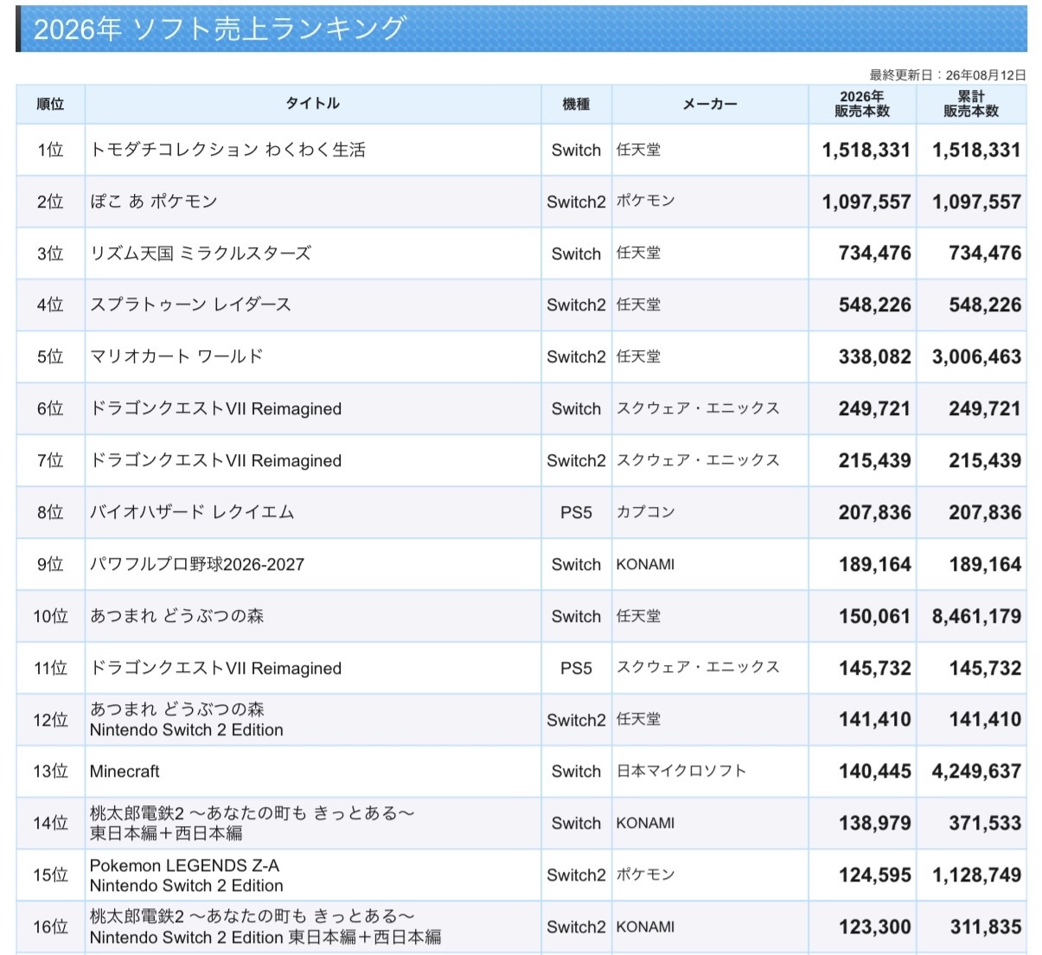Select the 機種 column header

tap(576, 104)
